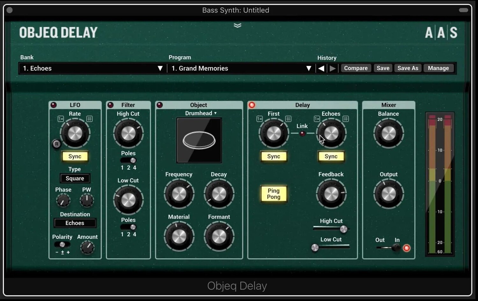The height and width of the screenshot is (301, 478).
Task: Toggle the Filter module power LED
Action: [x=110, y=105]
